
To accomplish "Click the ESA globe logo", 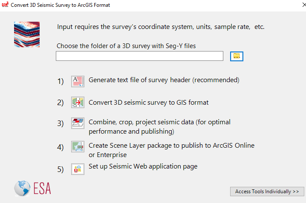I will coord(22,188).
